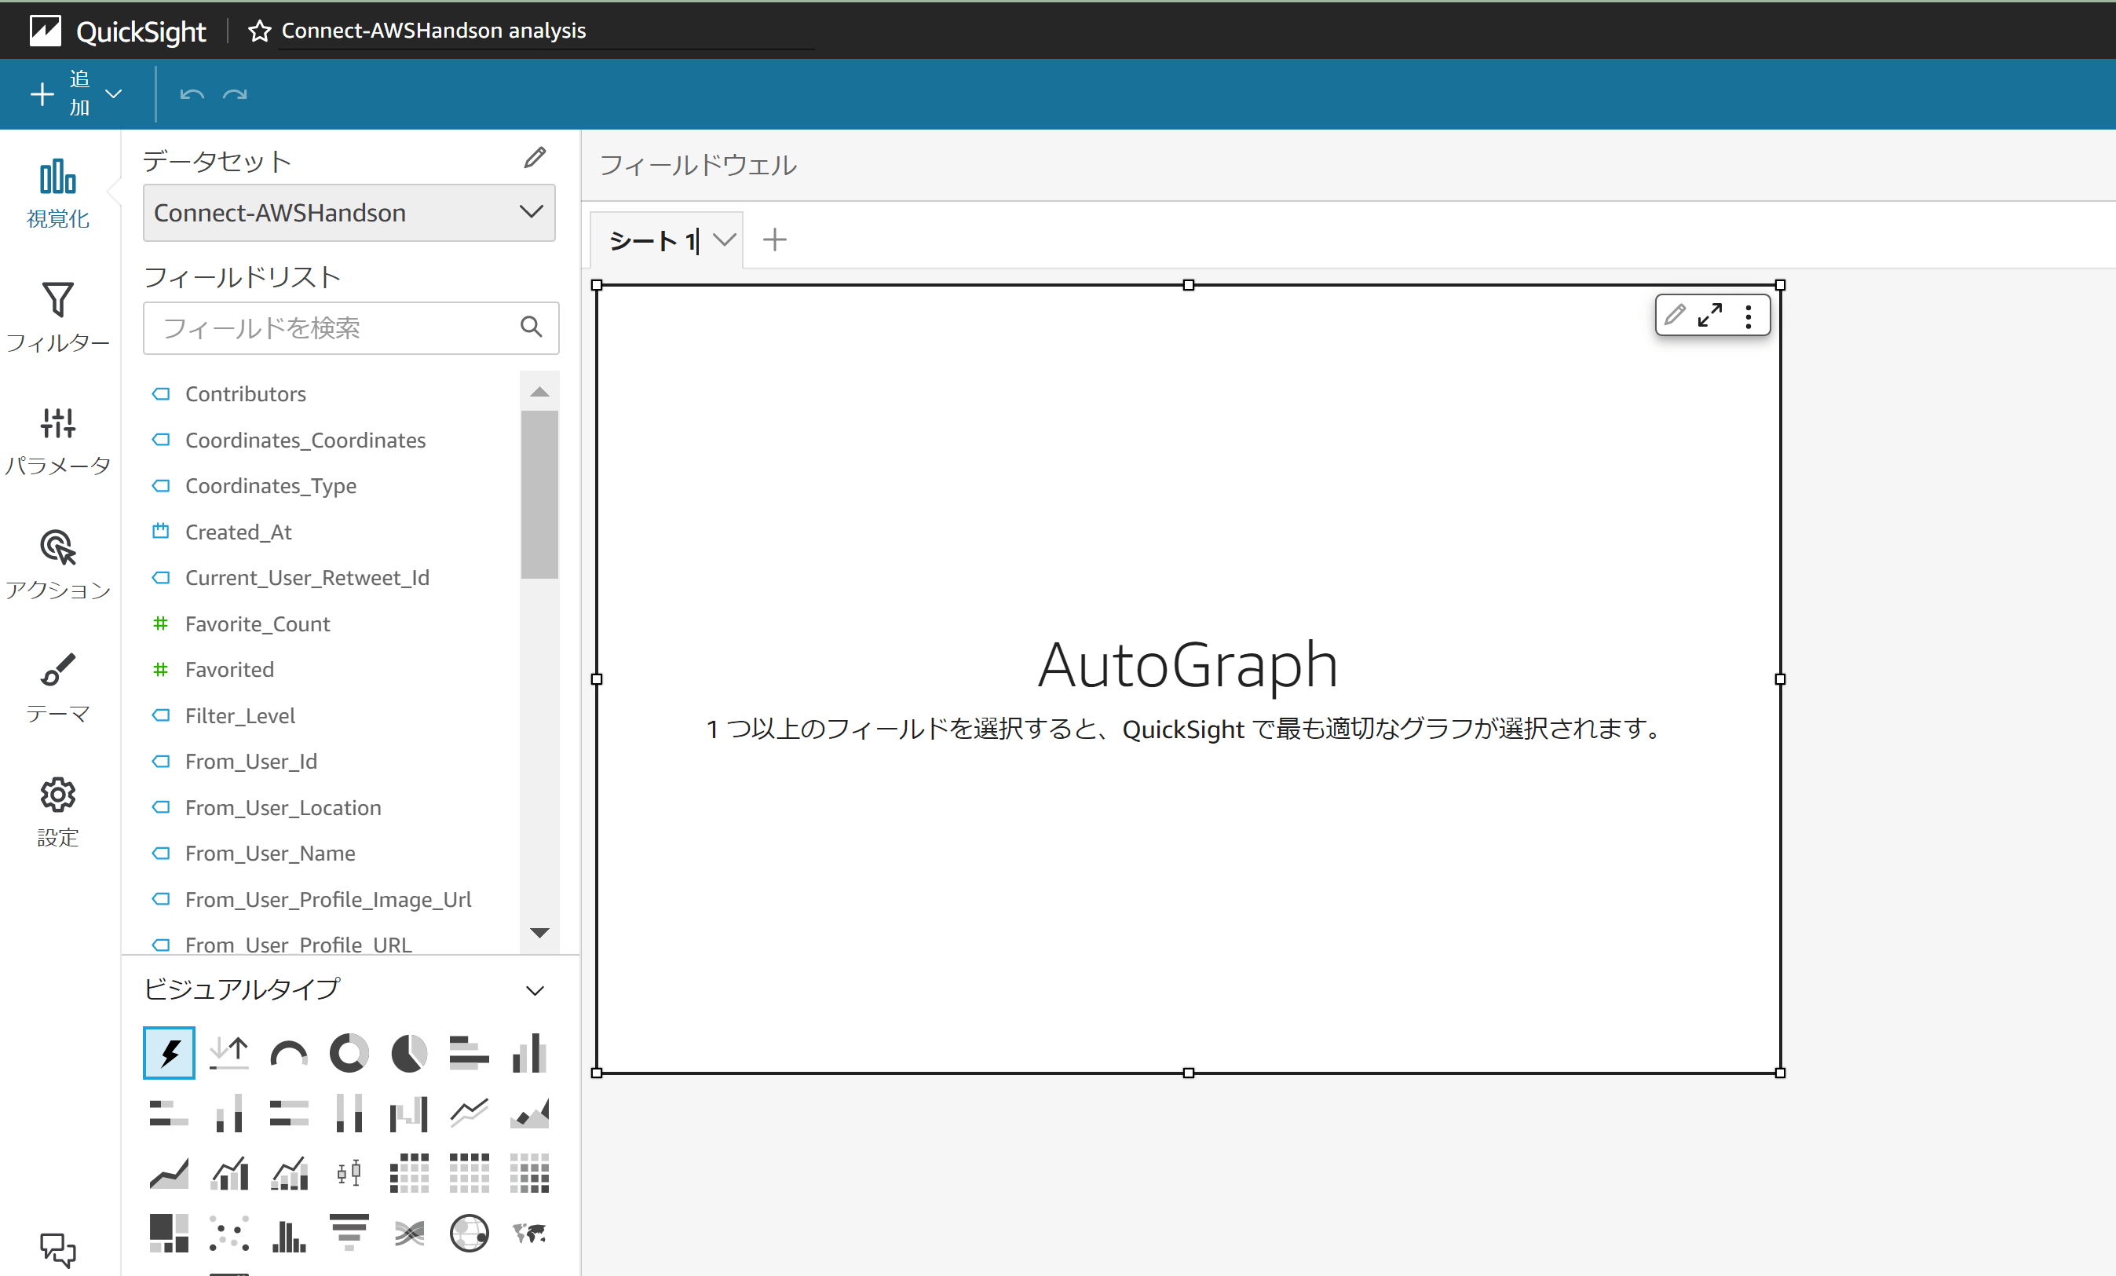Viewport: 2116px width, 1276px height.
Task: Open the visual's three-dot menu
Action: click(1749, 316)
